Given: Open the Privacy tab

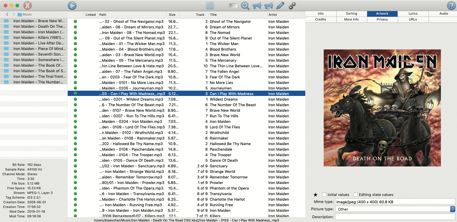Looking at the screenshot, I should pos(382,20).
